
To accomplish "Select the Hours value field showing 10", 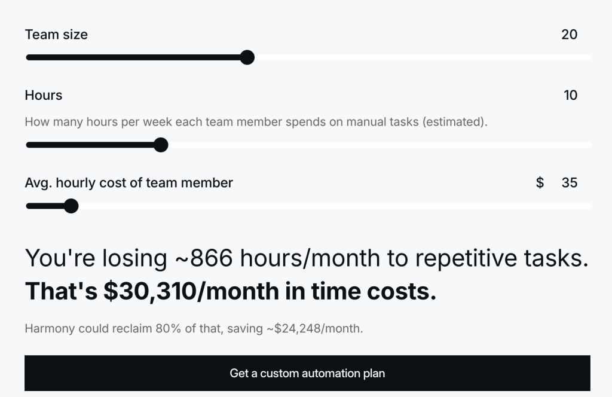I will point(570,95).
